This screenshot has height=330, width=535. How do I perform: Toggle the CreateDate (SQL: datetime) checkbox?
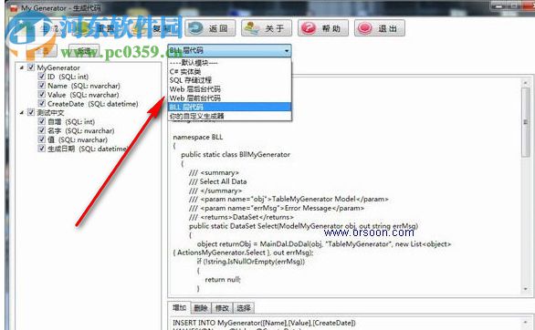click(42, 103)
